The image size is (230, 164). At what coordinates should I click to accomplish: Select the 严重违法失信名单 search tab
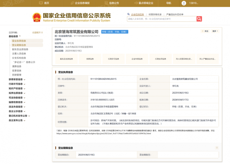175,14
